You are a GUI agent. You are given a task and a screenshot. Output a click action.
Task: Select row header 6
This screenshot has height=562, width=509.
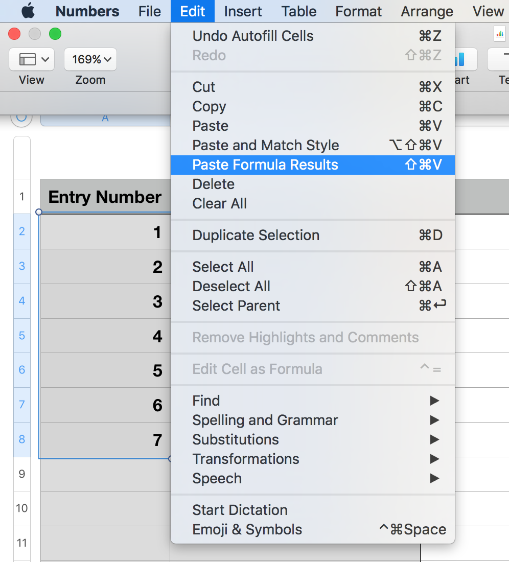coord(22,370)
